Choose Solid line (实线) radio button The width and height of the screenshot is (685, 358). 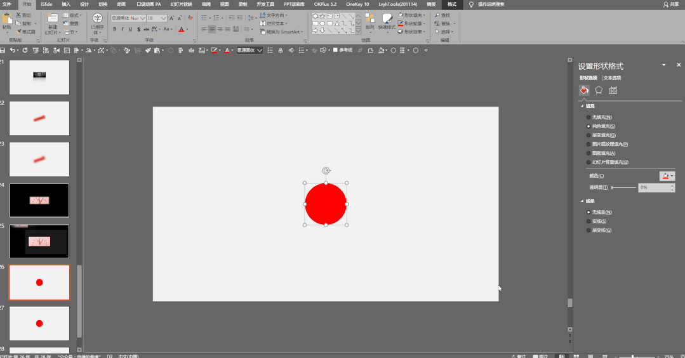pos(589,221)
